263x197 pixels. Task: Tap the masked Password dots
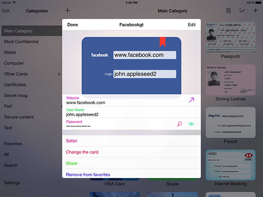[78, 126]
